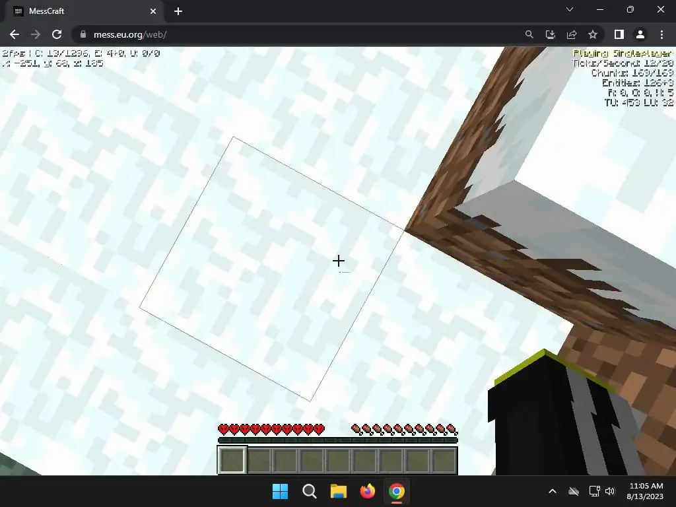Screen dimensions: 676x507
Task: Click the experience bar above hotbar
Action: 337,440
